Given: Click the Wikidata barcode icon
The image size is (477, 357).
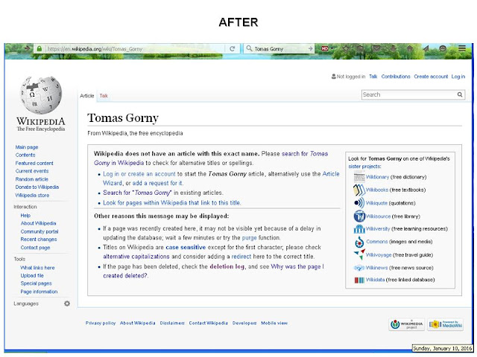Looking at the screenshot, I should tap(359, 280).
